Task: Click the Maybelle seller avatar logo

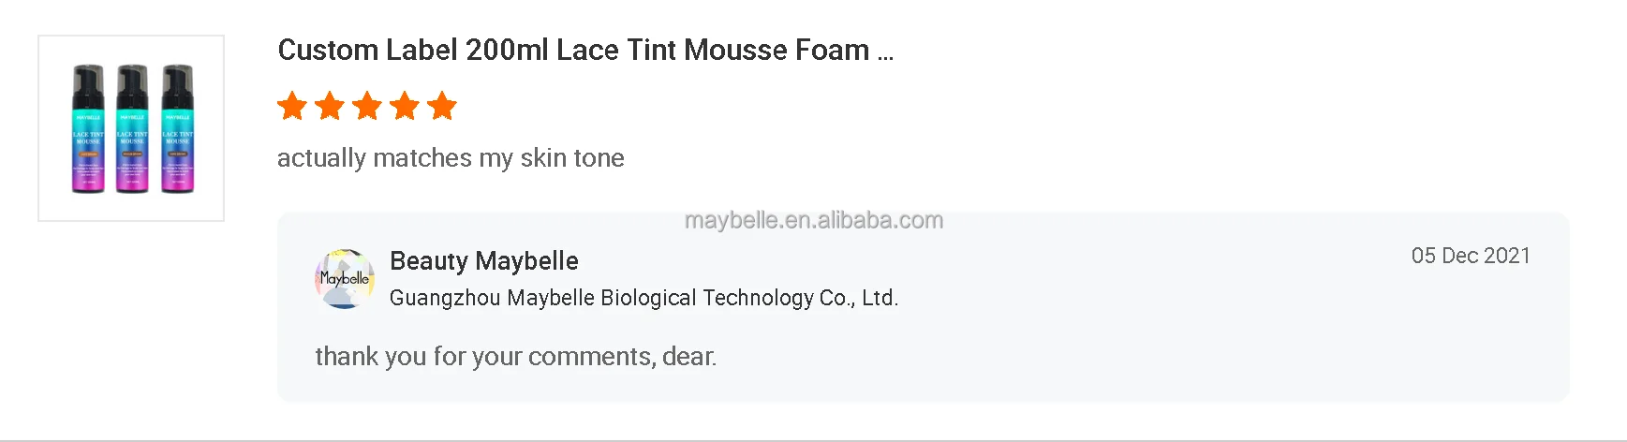Action: pyautogui.click(x=344, y=279)
